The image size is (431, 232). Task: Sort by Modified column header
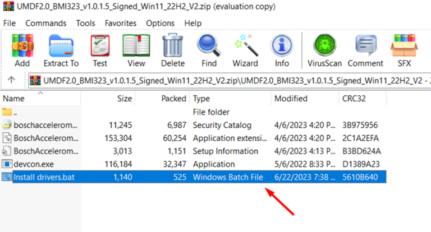click(x=291, y=99)
